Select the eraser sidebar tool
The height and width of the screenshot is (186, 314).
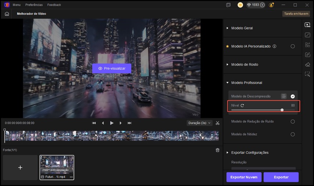coord(307,64)
